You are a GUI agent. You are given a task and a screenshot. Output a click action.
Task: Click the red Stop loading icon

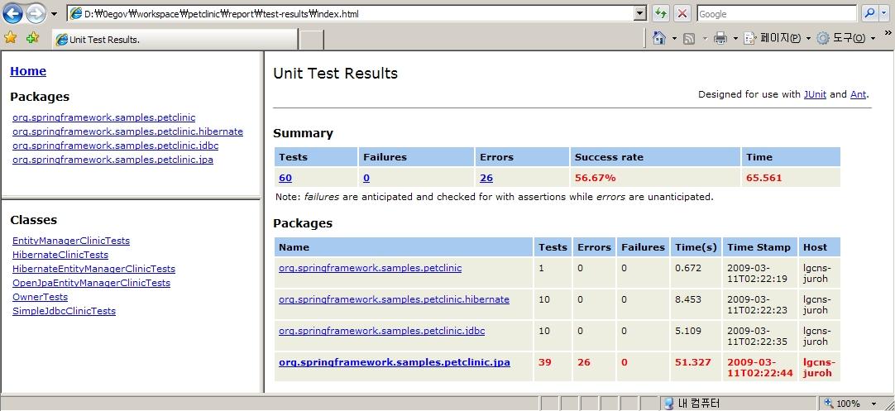(682, 13)
